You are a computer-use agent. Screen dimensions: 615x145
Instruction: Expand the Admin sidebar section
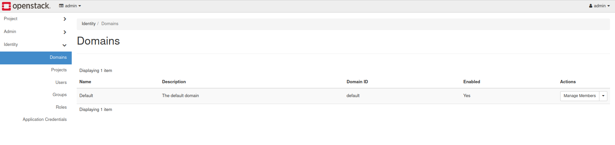click(10, 32)
